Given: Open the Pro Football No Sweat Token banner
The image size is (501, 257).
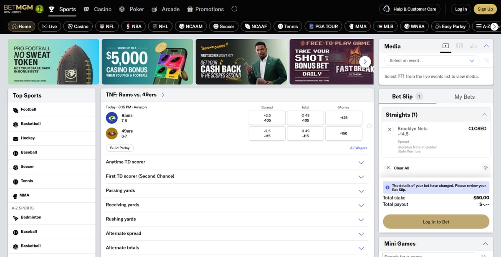Looking at the screenshot, I should [x=53, y=62].
